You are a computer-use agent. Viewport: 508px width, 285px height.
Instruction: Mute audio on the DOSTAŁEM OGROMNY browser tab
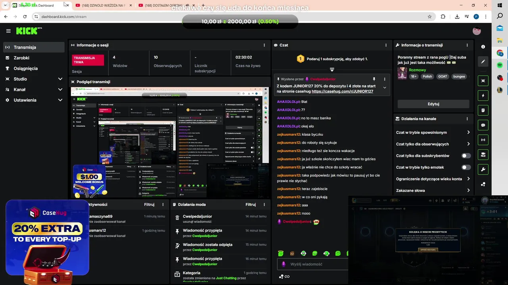click(x=187, y=5)
